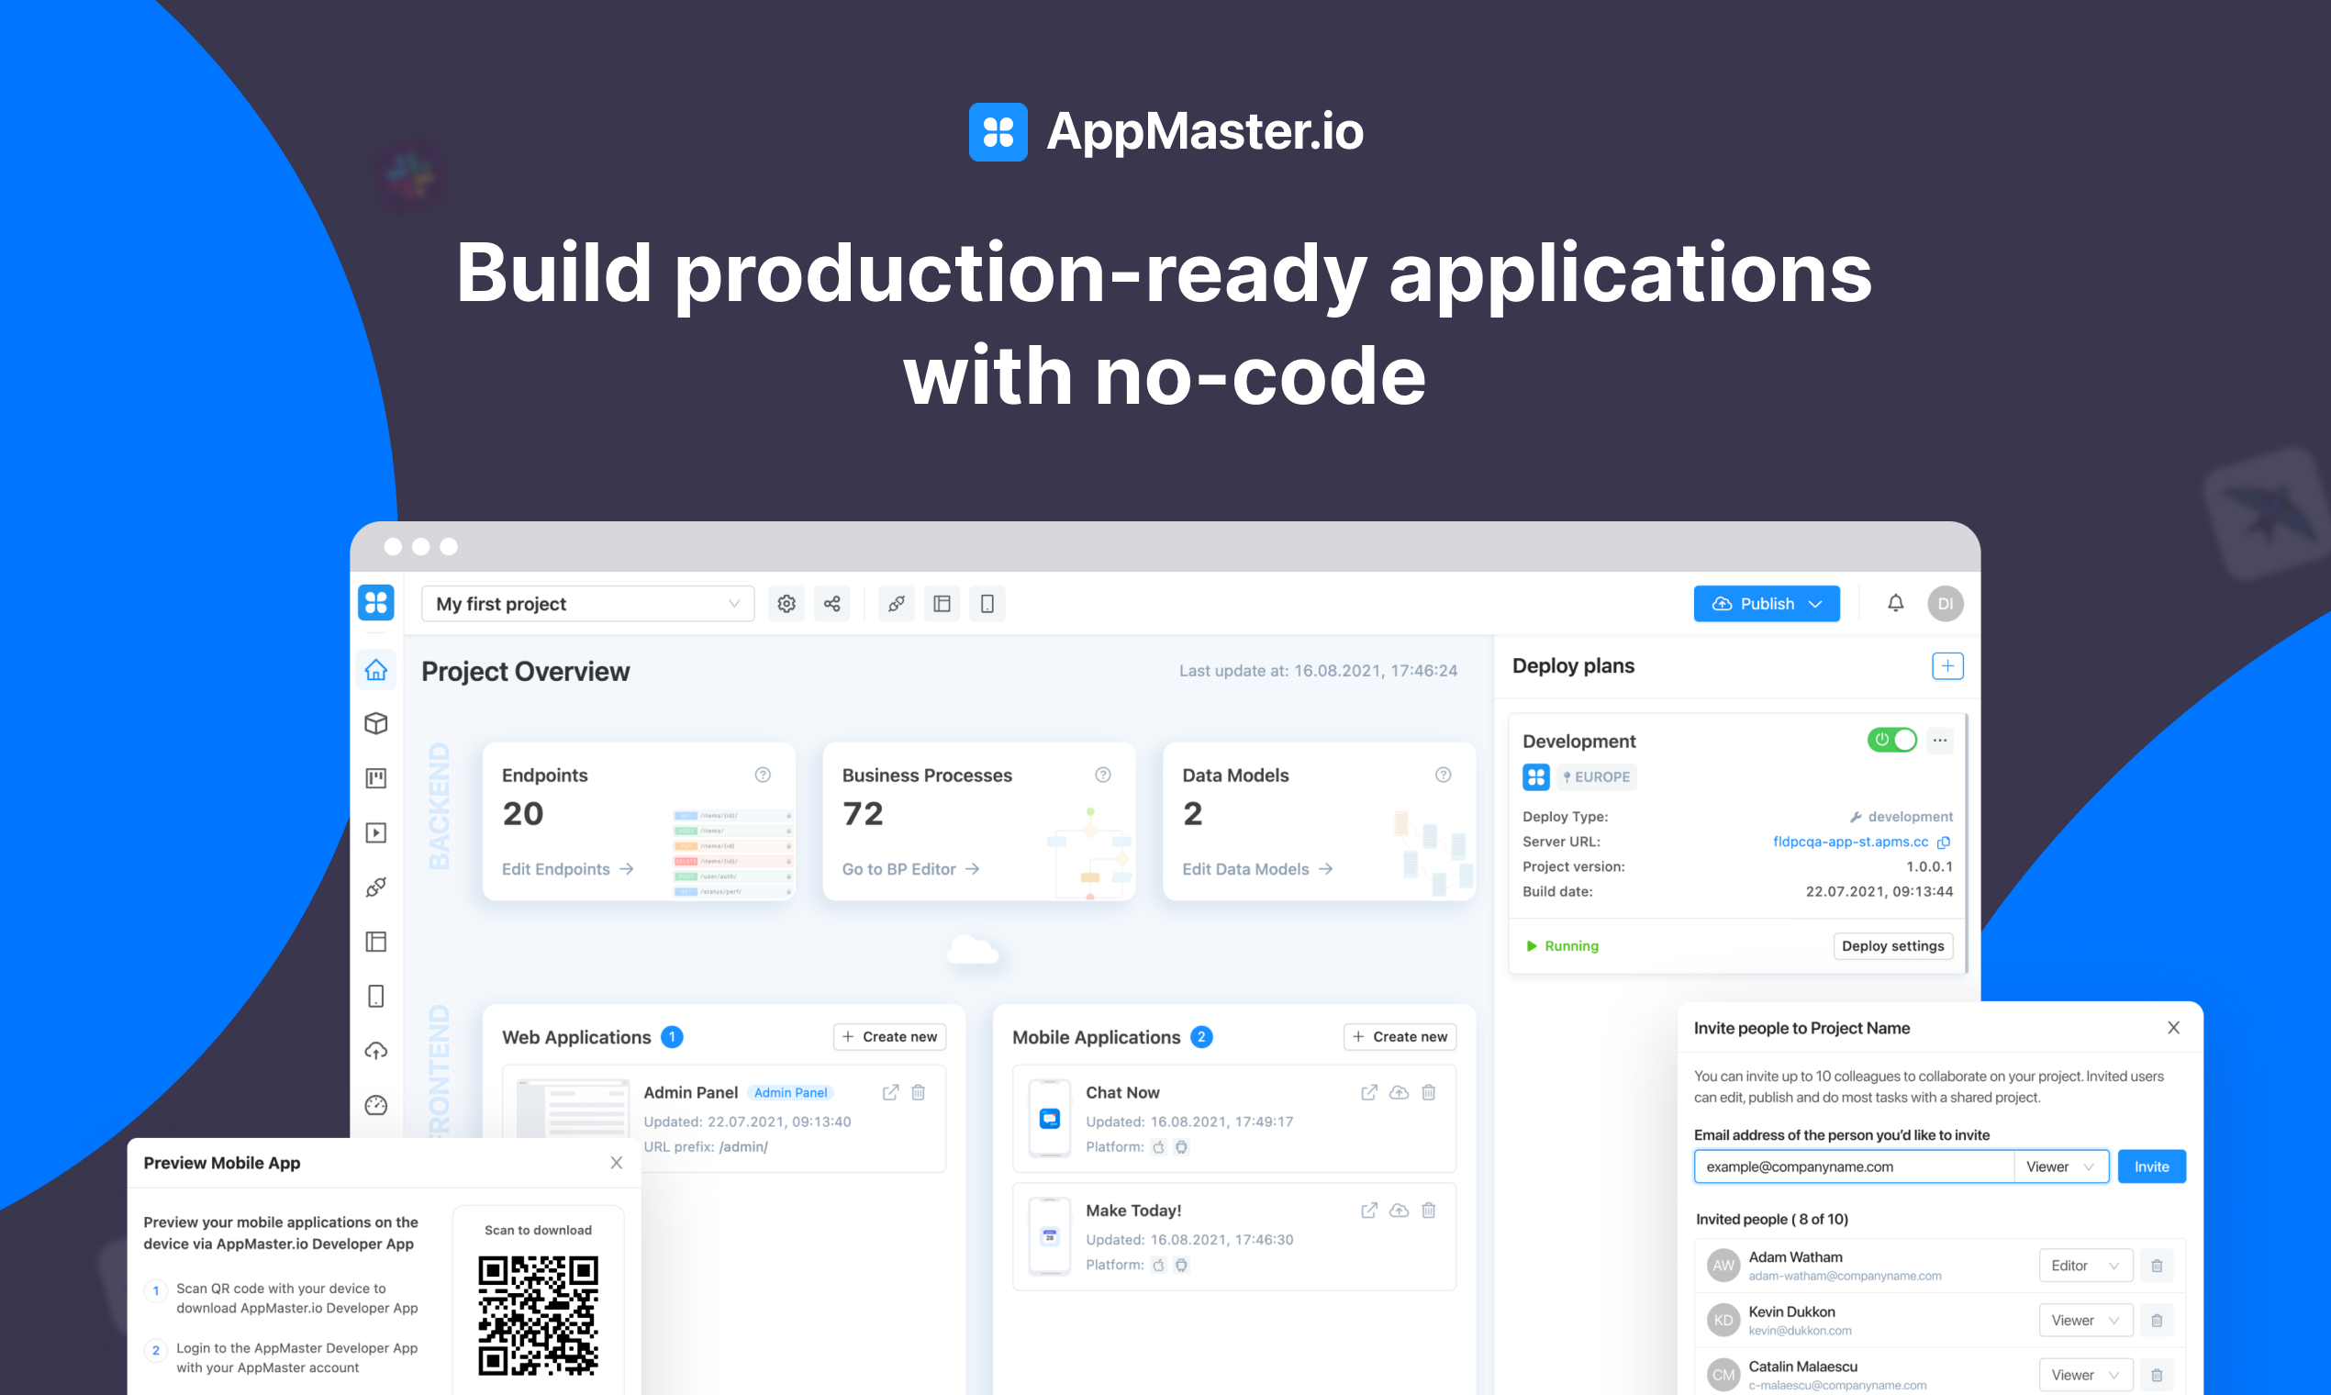Delete the Admin Panel web app
This screenshot has height=1395, width=2331.
tap(919, 1092)
